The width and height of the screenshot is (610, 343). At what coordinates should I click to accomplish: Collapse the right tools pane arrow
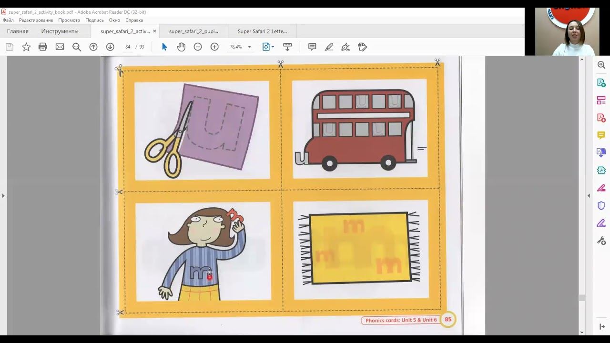point(589,195)
